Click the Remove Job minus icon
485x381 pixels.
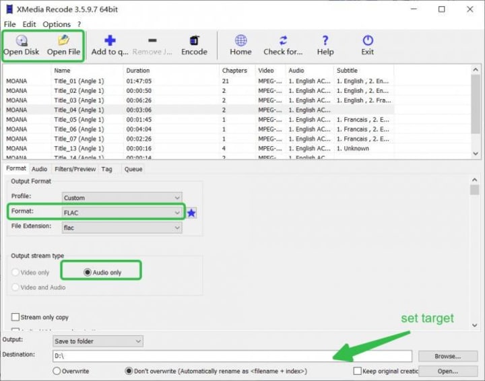pyautogui.click(x=152, y=40)
